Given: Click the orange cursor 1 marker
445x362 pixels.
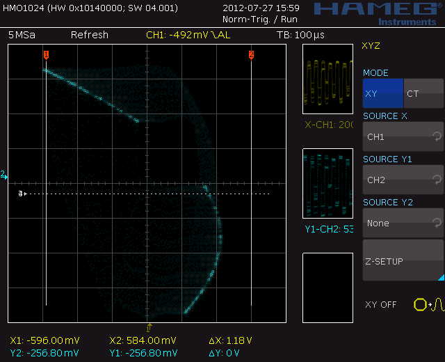Looking at the screenshot, I should coord(46,54).
